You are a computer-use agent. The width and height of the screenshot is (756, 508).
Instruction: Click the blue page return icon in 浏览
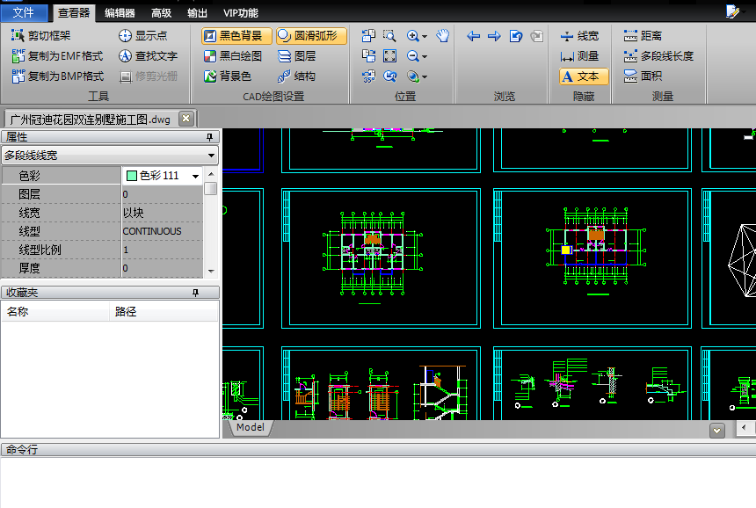click(x=516, y=36)
